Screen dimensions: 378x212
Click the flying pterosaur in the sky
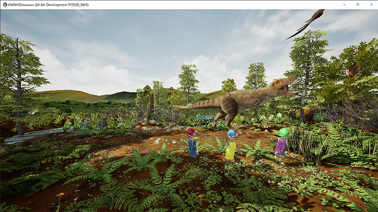click(x=305, y=24)
